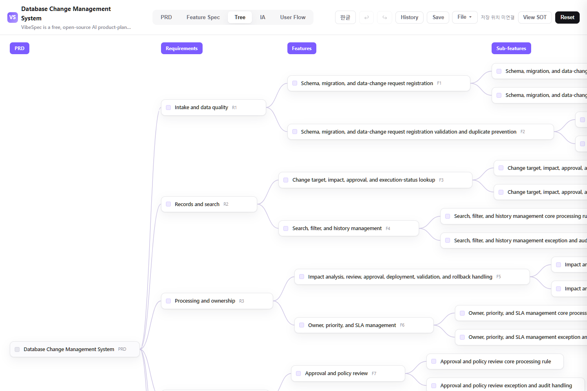Select the F5 Impact analysis feature node
This screenshot has width=587, height=391.
[x=412, y=277]
